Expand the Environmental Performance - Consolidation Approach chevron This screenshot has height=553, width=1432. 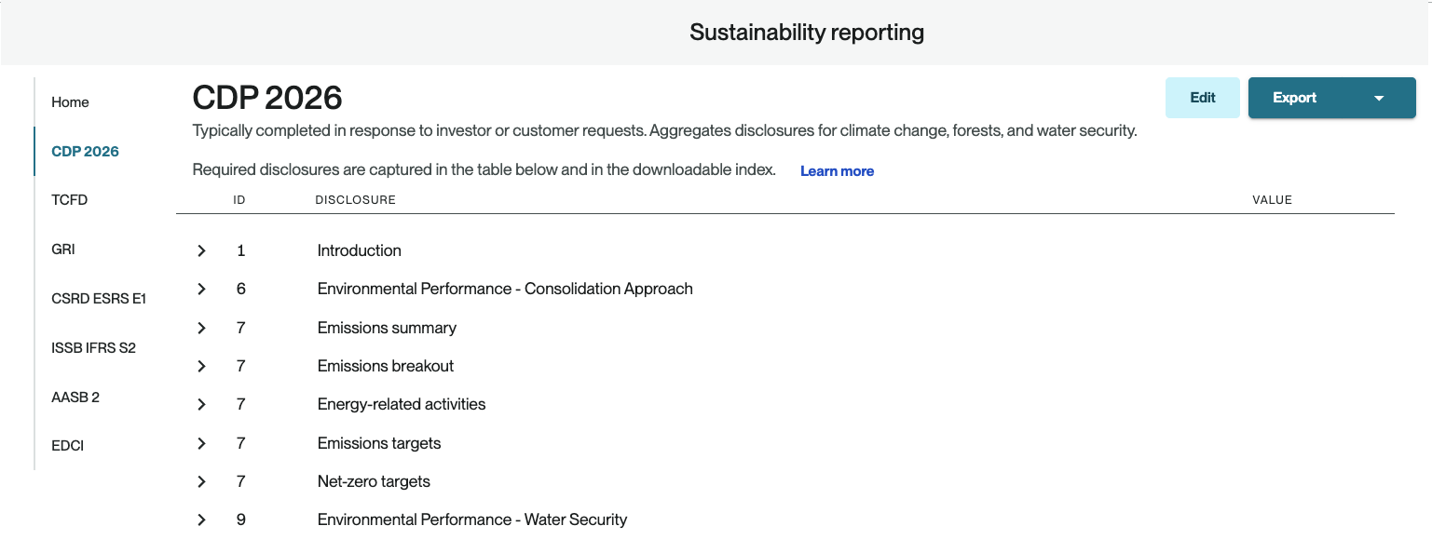(201, 289)
